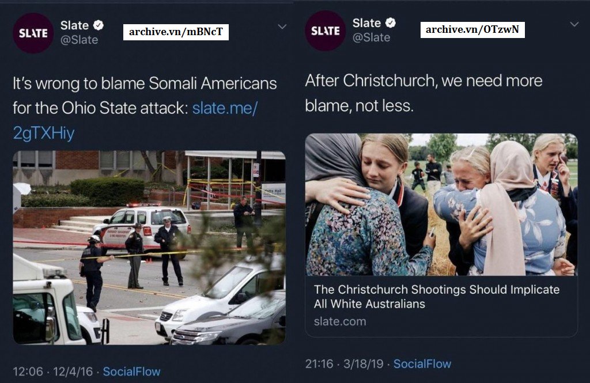
Task: Click the right Slate account name
Action: pyautogui.click(x=366, y=23)
